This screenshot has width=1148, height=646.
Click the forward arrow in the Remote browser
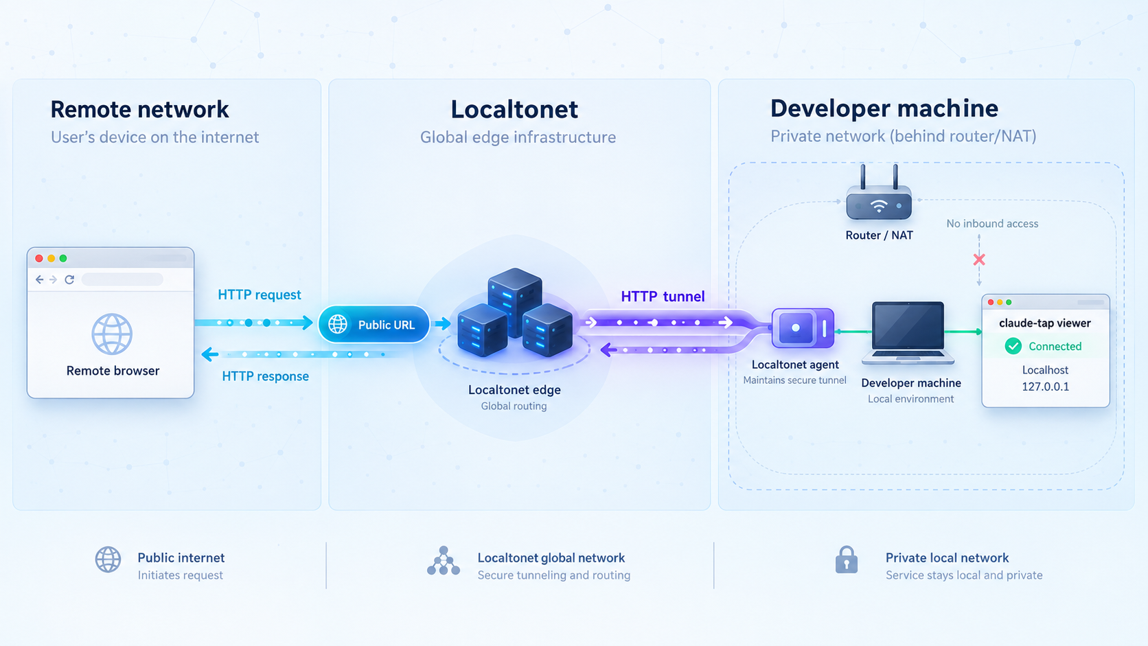point(53,279)
